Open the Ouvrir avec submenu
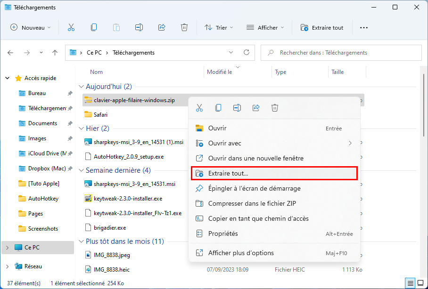 point(274,143)
